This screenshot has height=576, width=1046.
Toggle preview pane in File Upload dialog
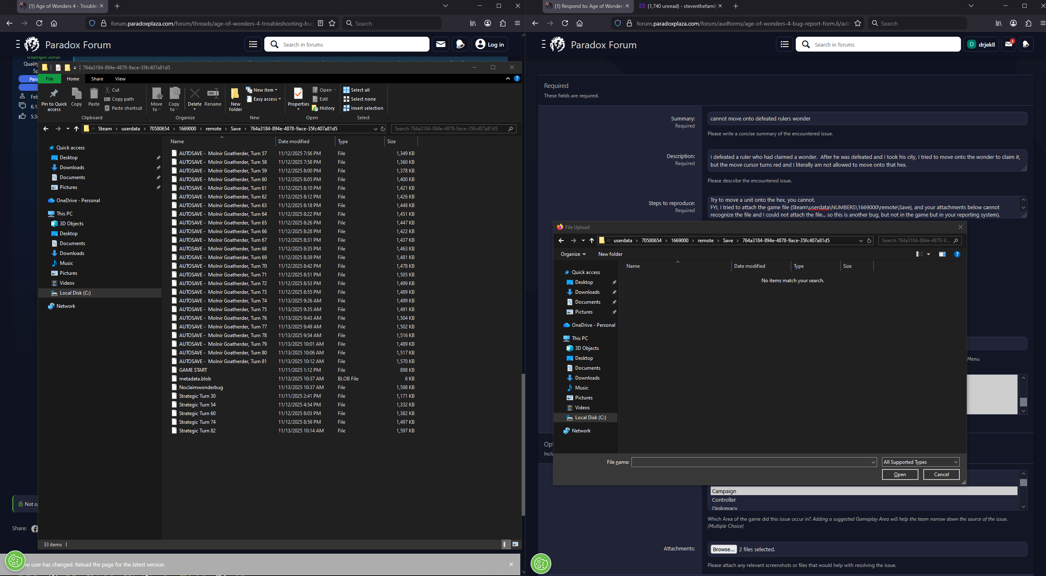pyautogui.click(x=942, y=254)
